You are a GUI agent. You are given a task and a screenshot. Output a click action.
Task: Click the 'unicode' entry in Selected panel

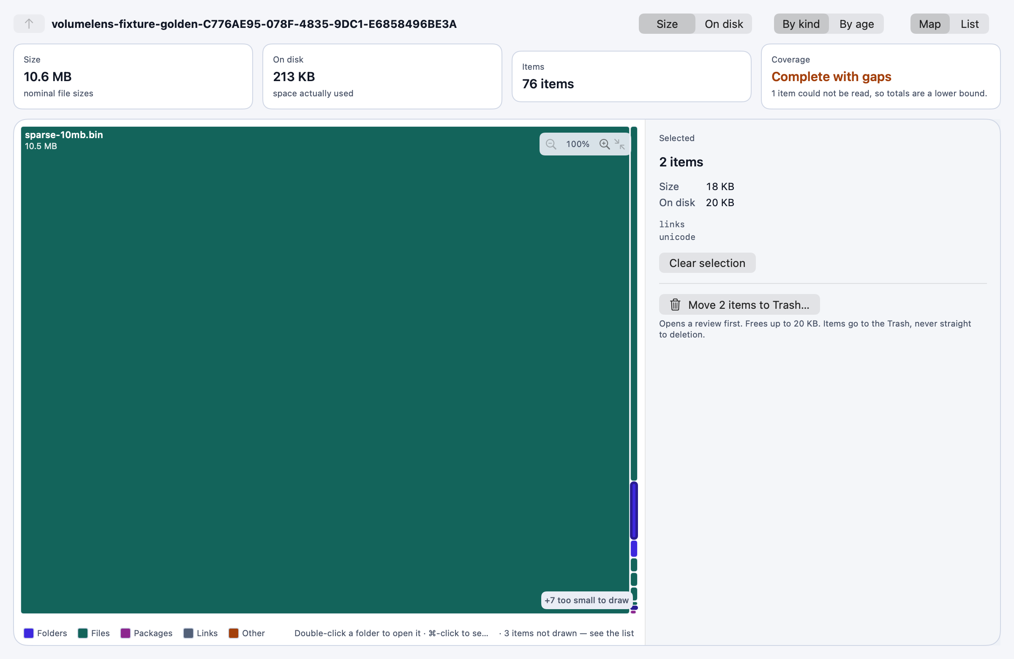click(x=677, y=237)
